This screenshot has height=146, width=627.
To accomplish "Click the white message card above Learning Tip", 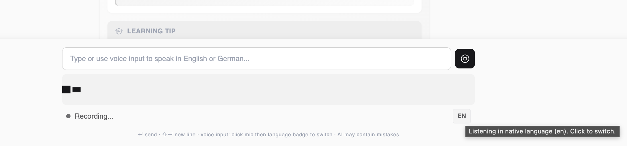I will [264, 9].
